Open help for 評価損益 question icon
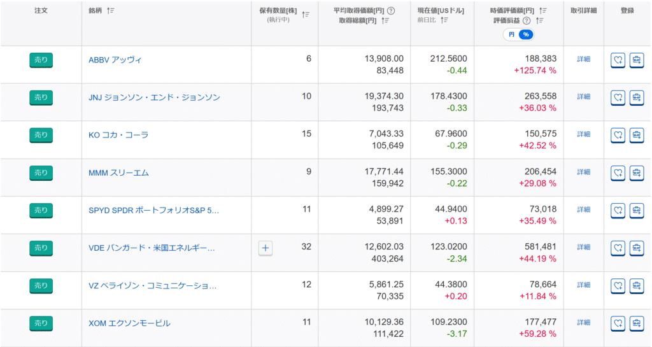This screenshot has width=652, height=347. point(527,20)
